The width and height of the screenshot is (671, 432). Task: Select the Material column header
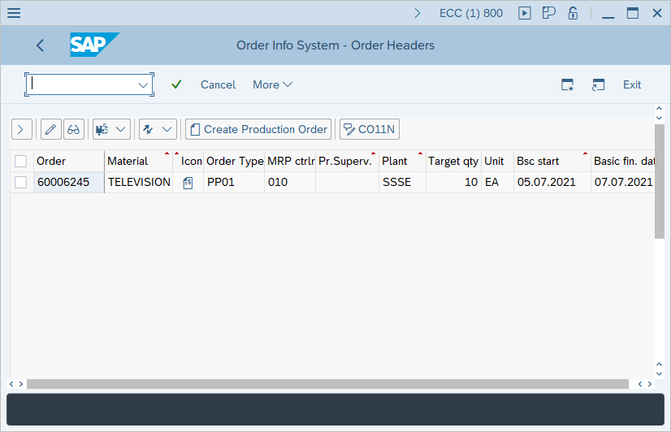coord(138,162)
